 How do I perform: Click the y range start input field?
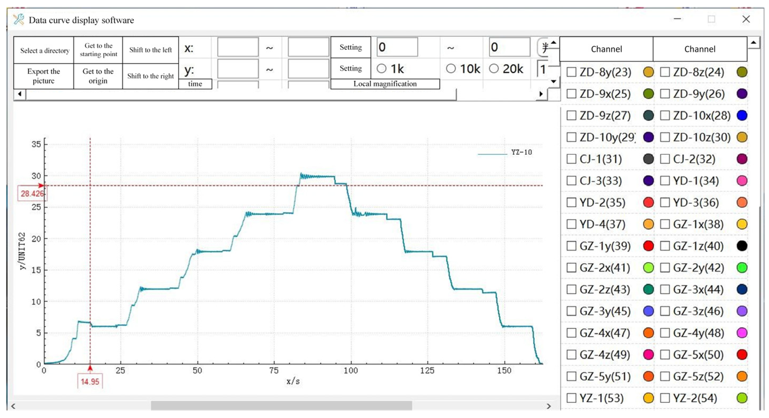click(x=238, y=69)
